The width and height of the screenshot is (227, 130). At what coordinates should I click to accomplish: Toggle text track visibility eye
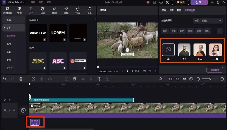pos(9,100)
